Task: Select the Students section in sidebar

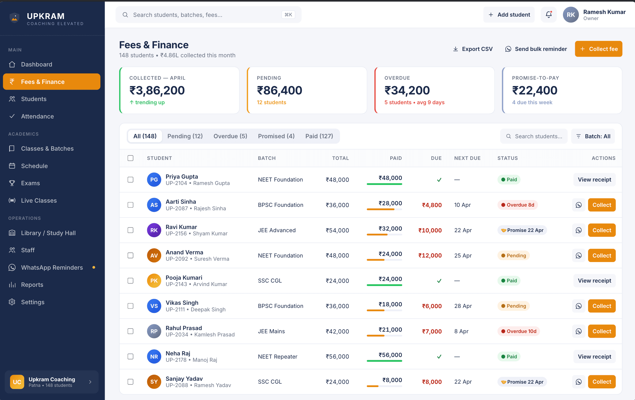Action: coord(34,99)
